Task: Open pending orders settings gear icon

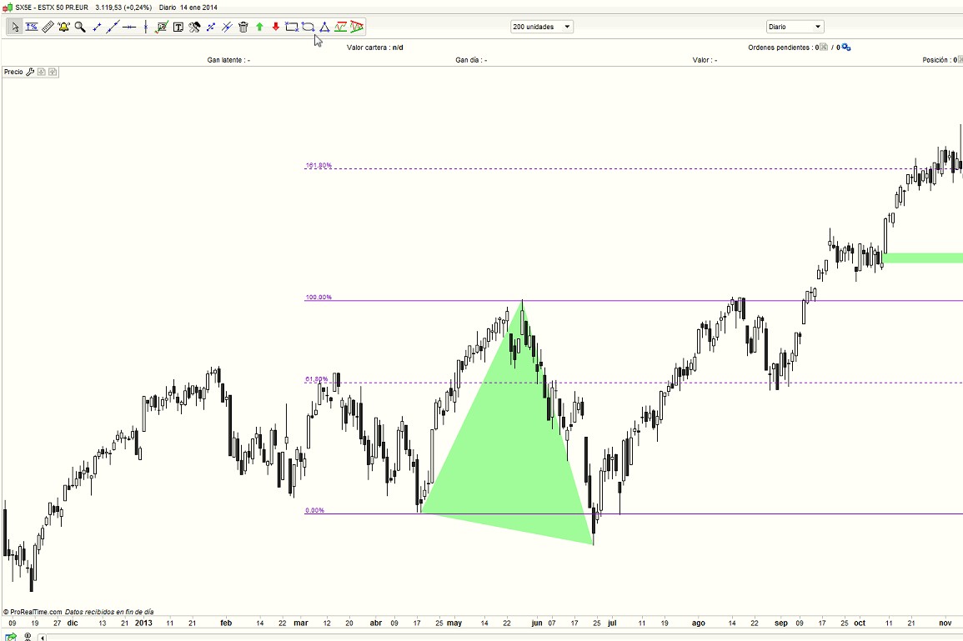Action: coord(845,48)
